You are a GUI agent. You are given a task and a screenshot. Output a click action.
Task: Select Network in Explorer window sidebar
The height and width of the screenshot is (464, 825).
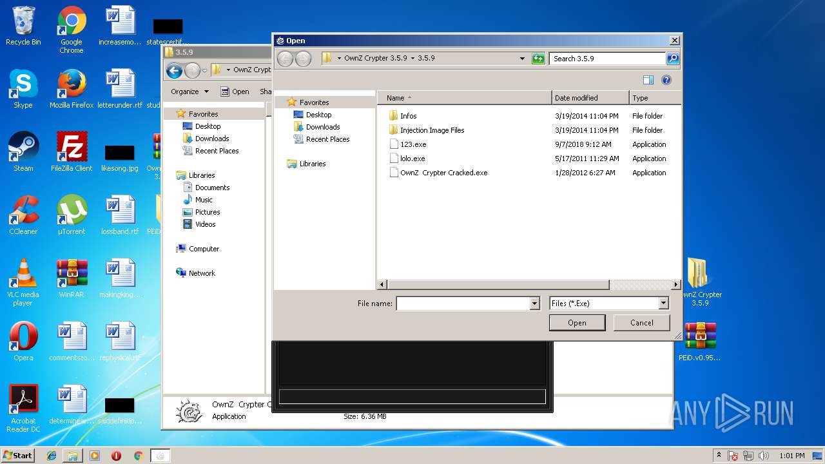point(196,273)
